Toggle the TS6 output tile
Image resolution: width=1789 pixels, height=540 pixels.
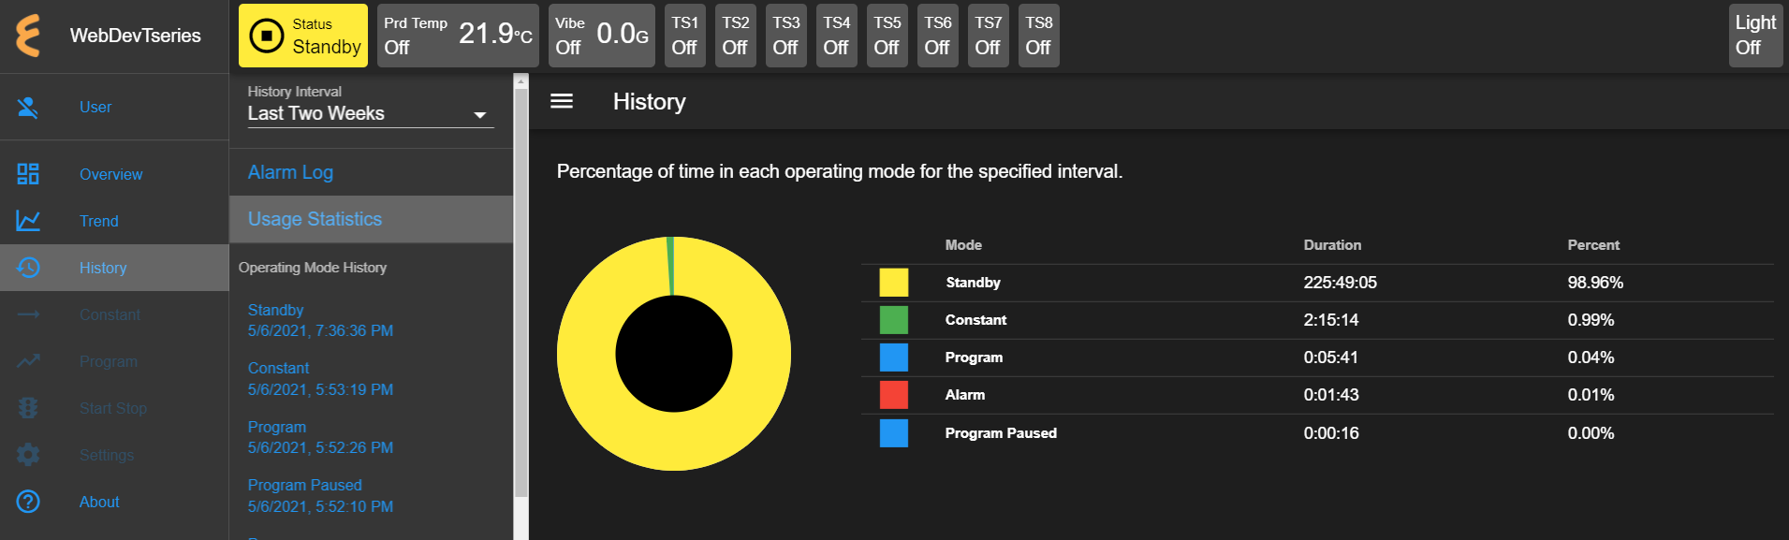tap(938, 36)
